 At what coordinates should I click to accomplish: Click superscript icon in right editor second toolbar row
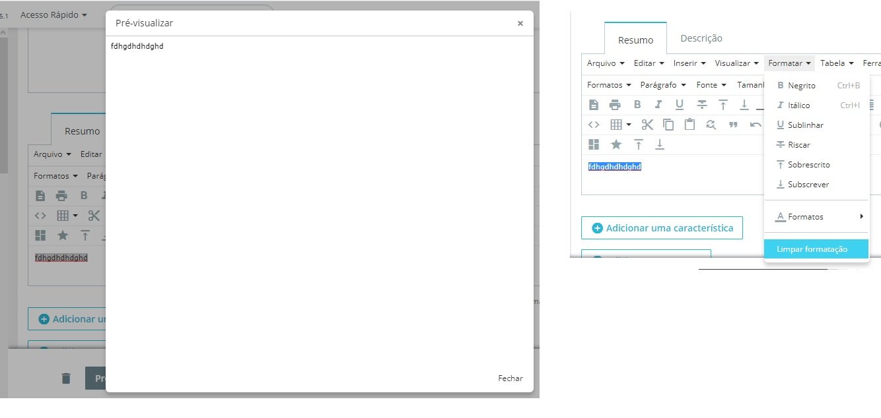pyautogui.click(x=723, y=104)
